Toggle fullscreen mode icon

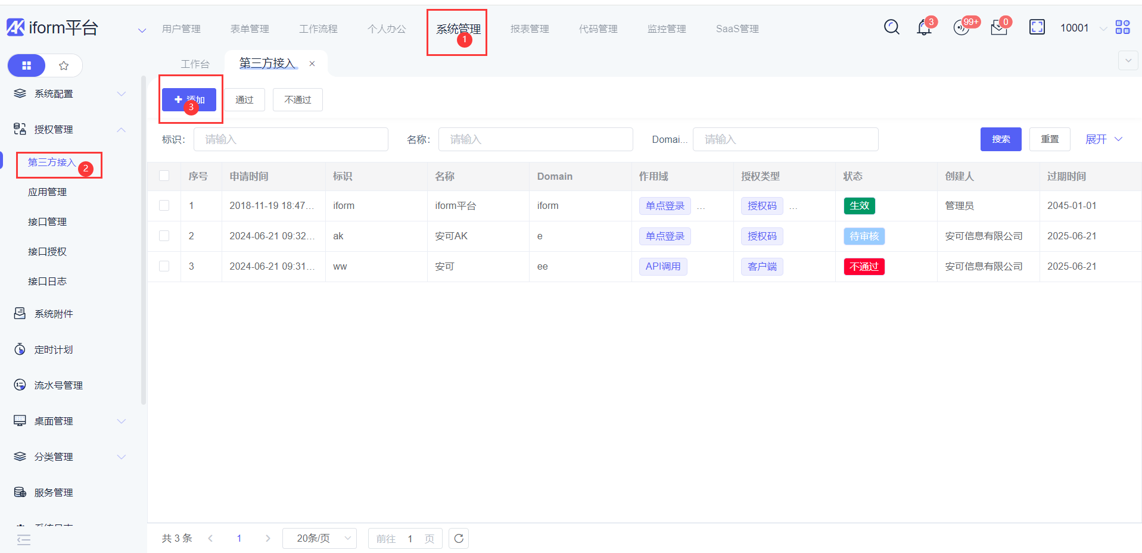[1037, 27]
